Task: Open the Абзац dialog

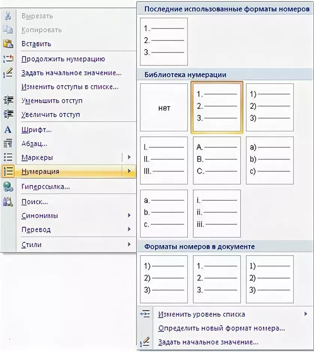Action: point(34,144)
